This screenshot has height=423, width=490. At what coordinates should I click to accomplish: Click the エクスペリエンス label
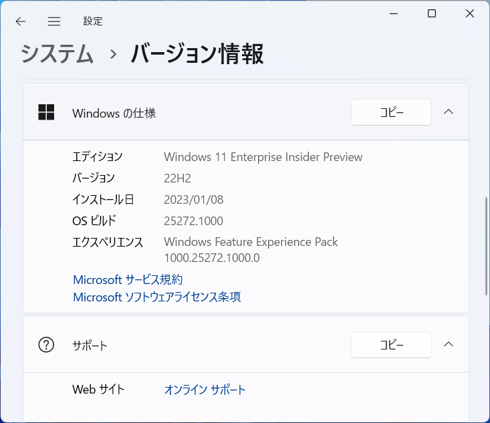click(108, 242)
